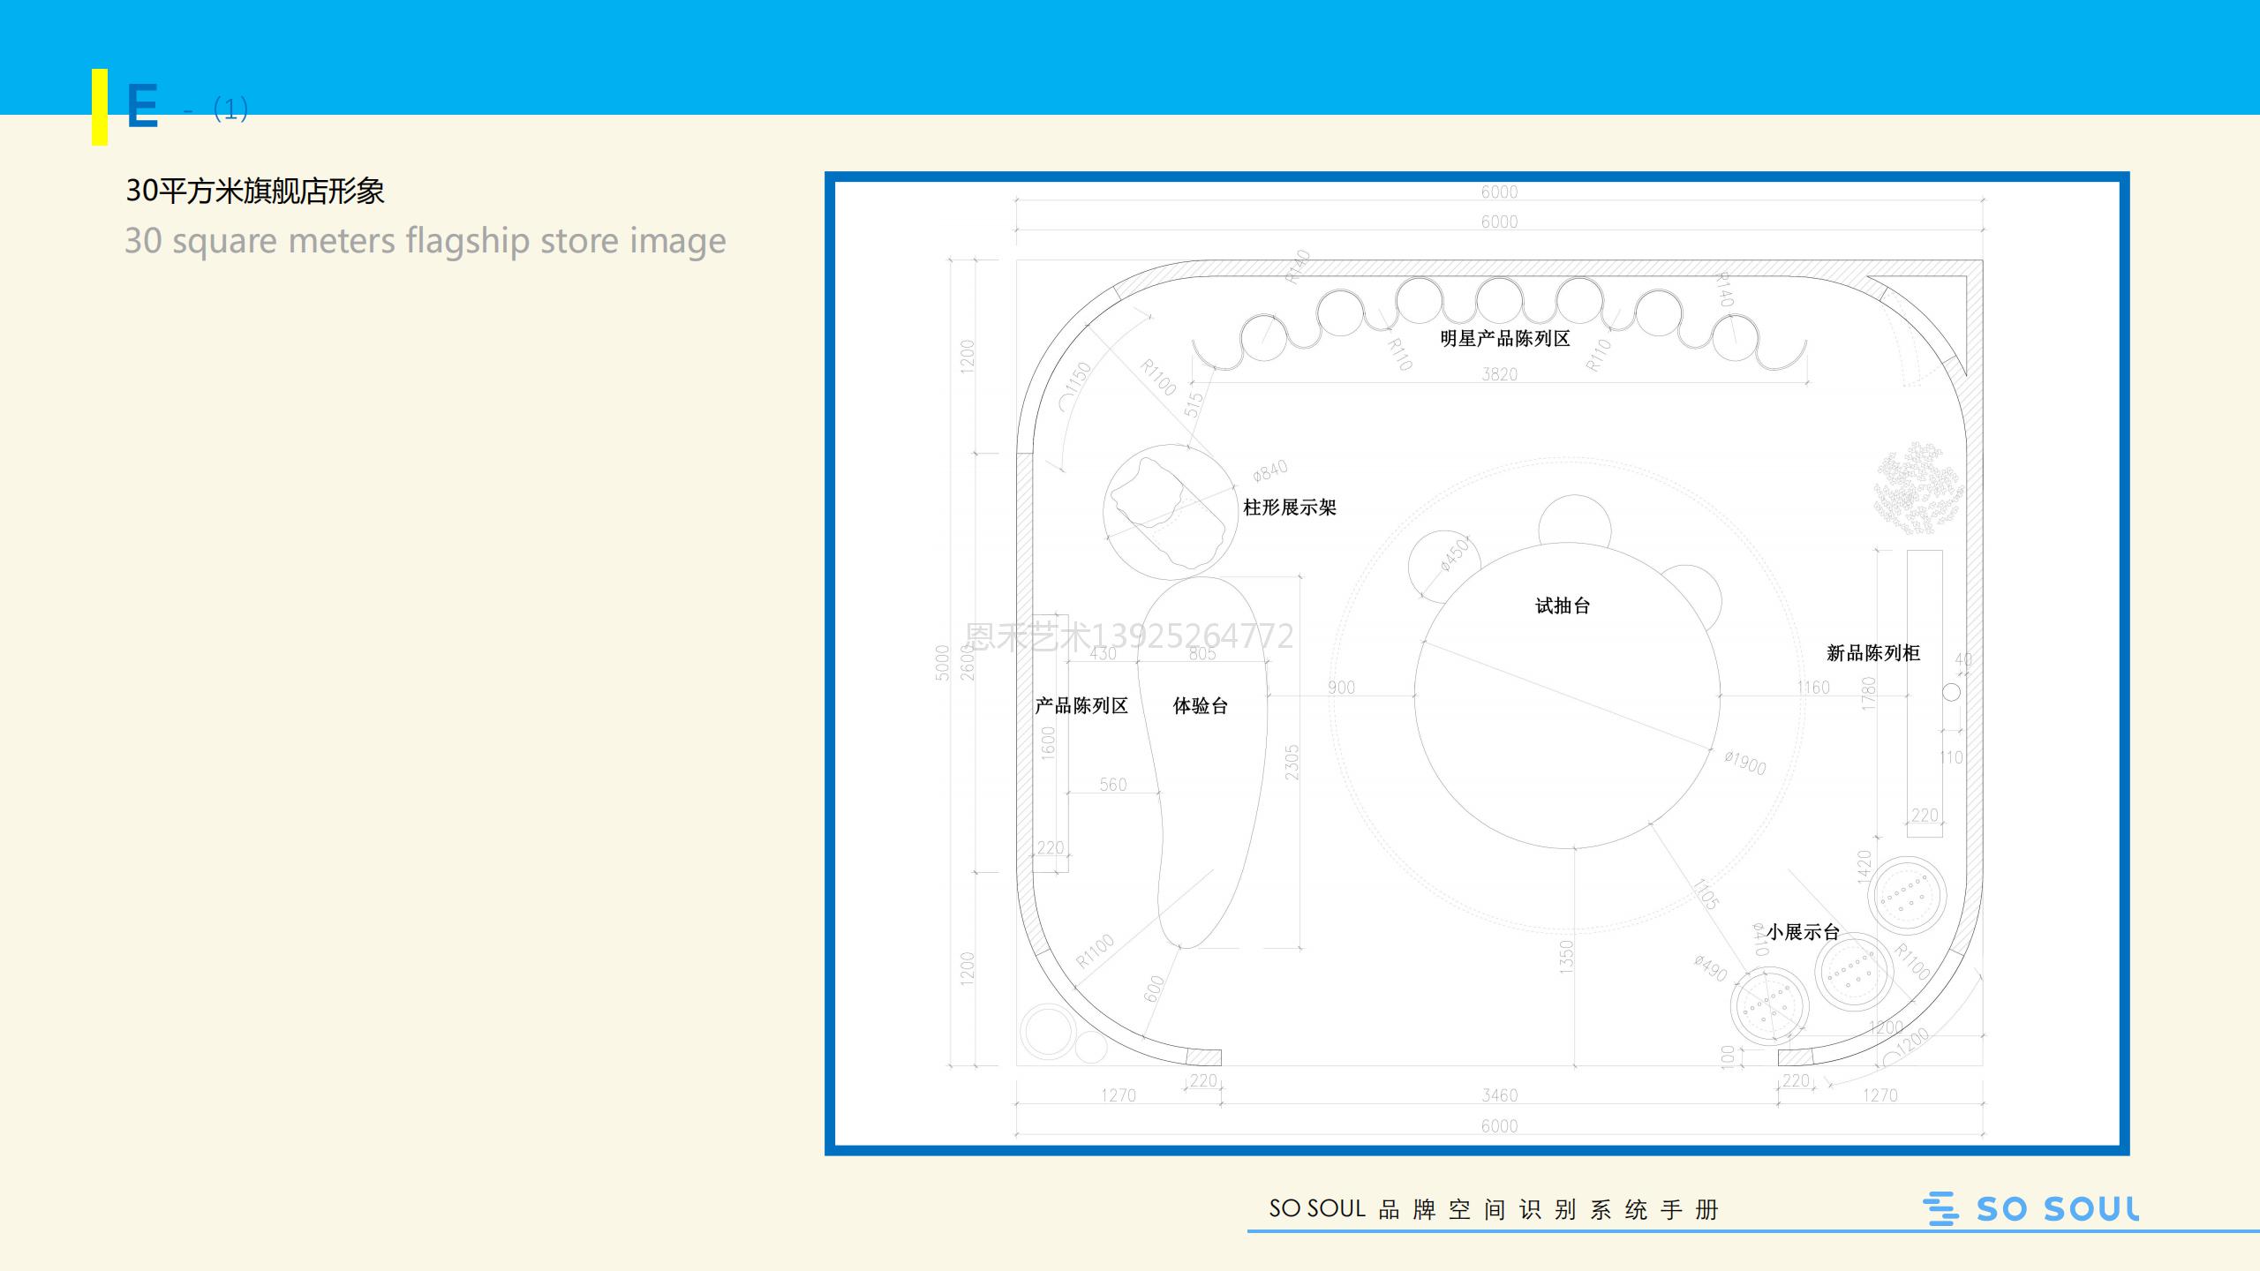Click the "(1)" page marker beside E
Screen dimensions: 2260x1271
230,109
